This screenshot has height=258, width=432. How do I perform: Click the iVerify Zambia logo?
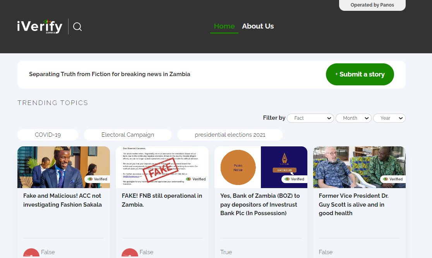[39, 27]
